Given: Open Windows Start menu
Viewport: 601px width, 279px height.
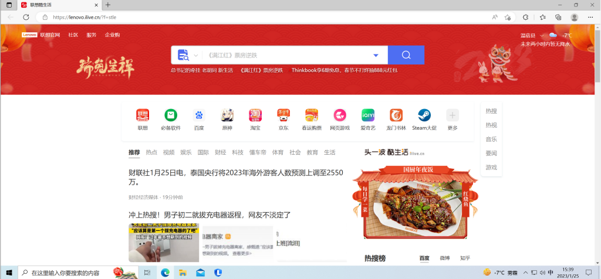Looking at the screenshot, I should [9, 273].
